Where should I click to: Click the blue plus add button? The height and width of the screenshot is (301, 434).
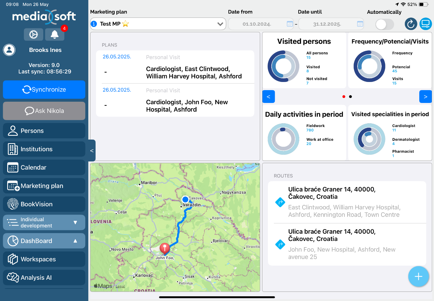coord(418,276)
